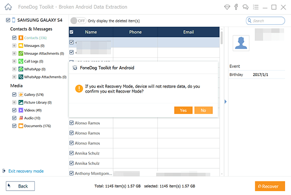Open the menu list icon in title bar

pyautogui.click(x=256, y=7)
